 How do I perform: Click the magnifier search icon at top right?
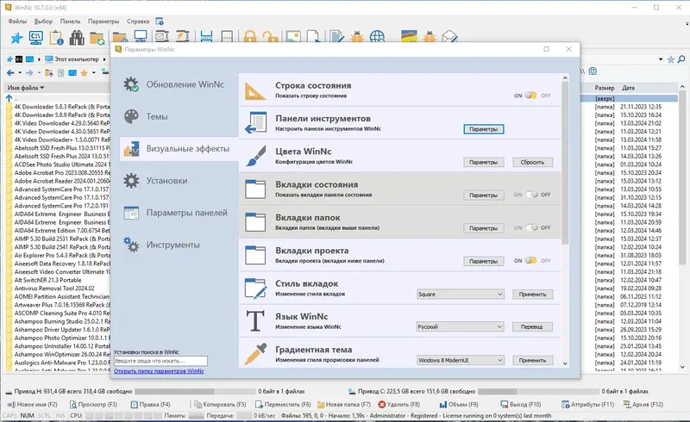tap(681, 59)
